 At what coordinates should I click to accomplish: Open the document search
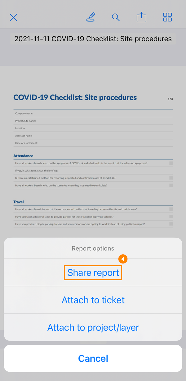(116, 17)
